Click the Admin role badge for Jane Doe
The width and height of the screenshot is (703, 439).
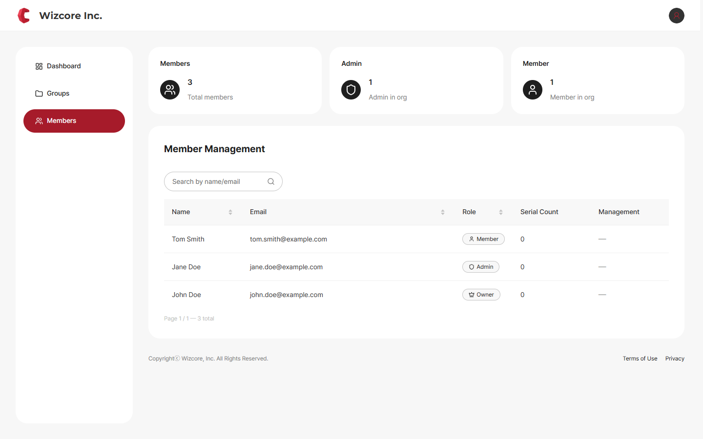(481, 267)
